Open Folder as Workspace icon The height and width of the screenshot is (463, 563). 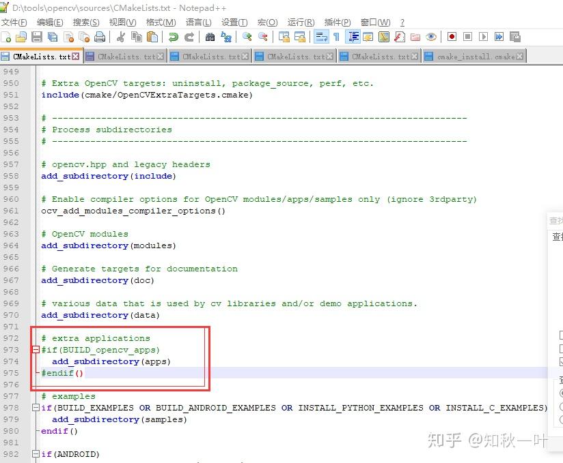(x=415, y=37)
